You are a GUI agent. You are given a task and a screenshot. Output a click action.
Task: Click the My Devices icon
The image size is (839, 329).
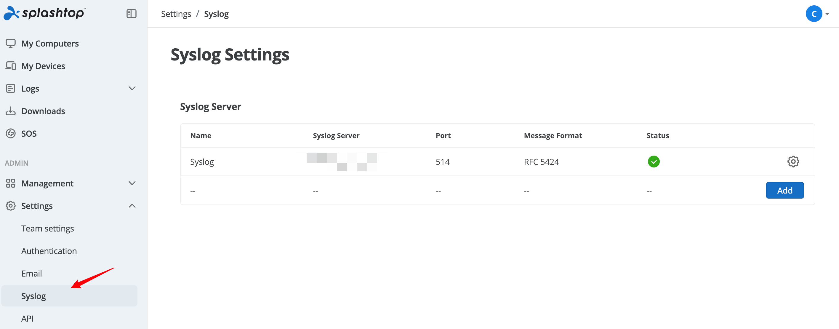[10, 66]
